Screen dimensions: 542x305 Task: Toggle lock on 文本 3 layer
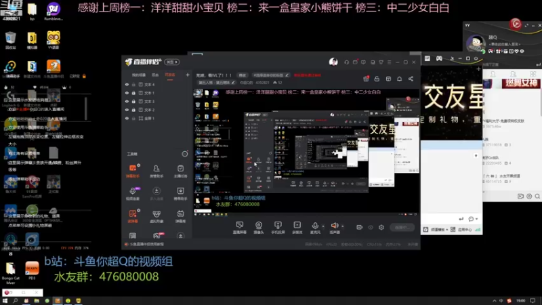pyautogui.click(x=133, y=101)
